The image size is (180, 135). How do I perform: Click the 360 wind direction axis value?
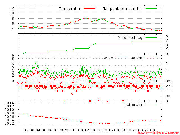[169, 81]
